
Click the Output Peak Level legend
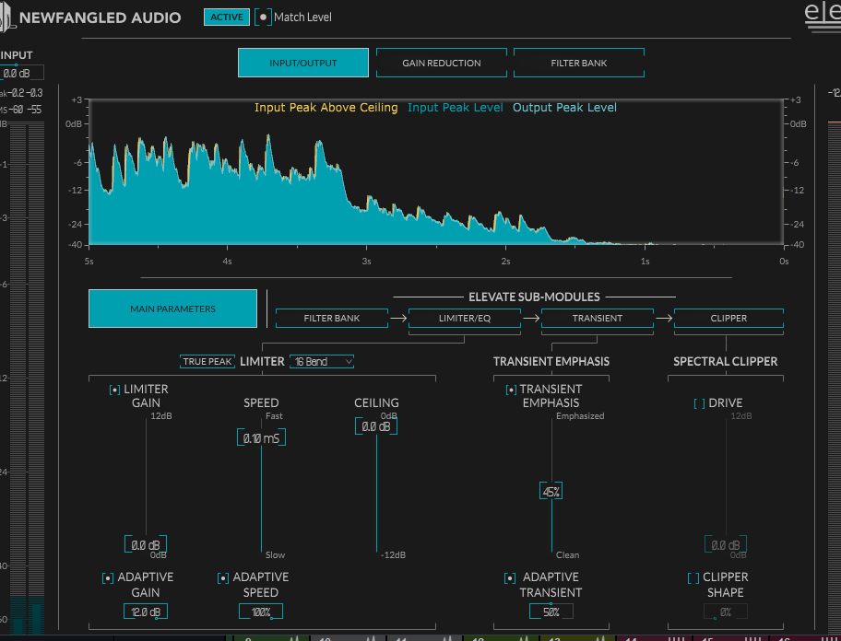click(x=564, y=108)
